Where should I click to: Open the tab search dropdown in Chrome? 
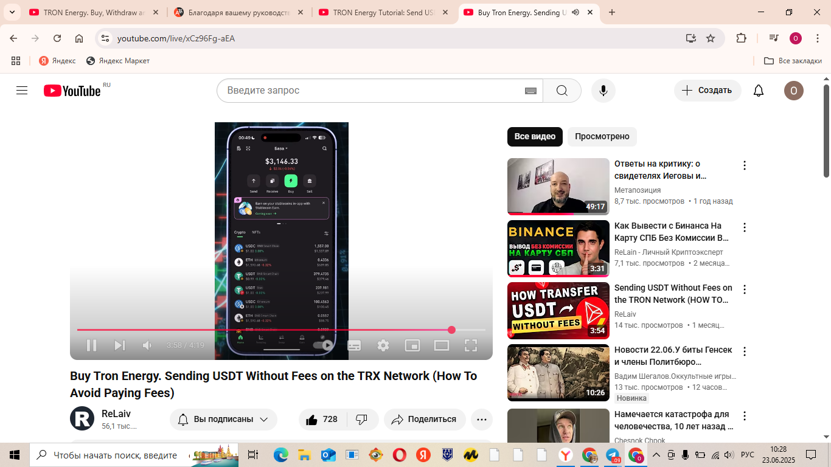coord(12,12)
